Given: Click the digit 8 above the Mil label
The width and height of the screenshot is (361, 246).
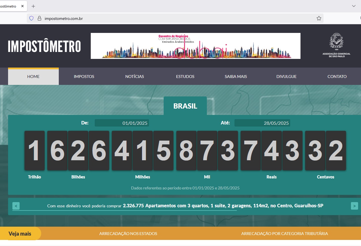Looking at the screenshot, I should pos(186,150).
